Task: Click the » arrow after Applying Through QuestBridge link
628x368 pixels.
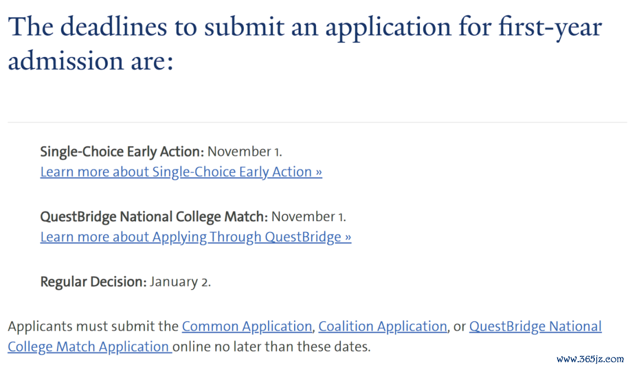Action: click(x=348, y=237)
